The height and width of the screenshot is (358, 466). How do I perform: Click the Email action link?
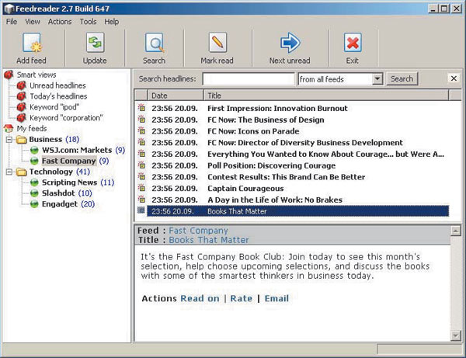click(277, 298)
